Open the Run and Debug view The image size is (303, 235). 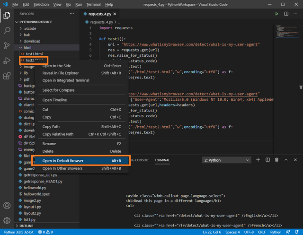pos(7,61)
